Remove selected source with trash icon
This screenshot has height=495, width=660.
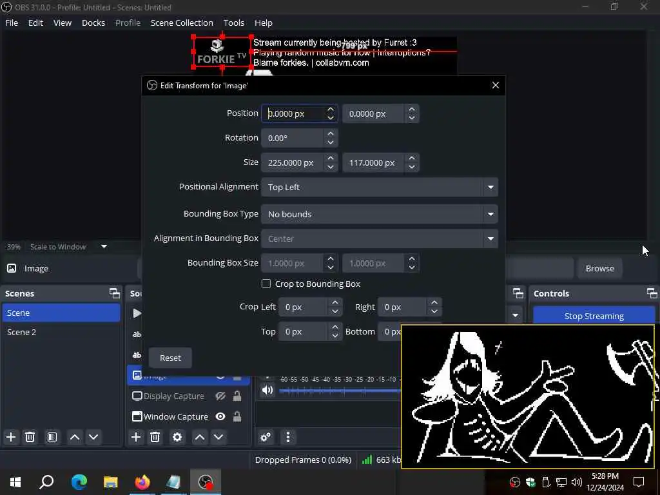point(155,437)
